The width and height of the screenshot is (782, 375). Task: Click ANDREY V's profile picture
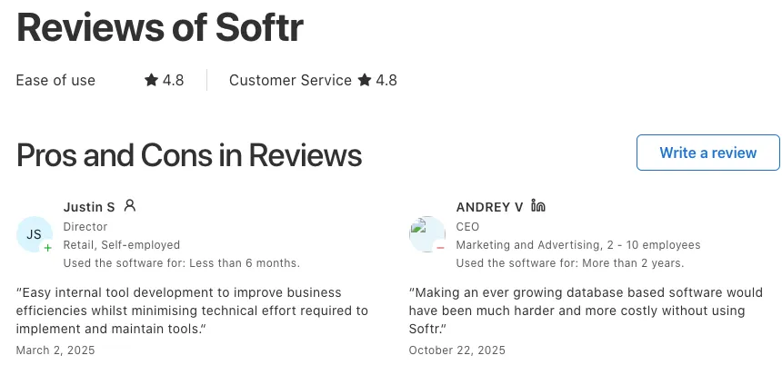pyautogui.click(x=426, y=233)
